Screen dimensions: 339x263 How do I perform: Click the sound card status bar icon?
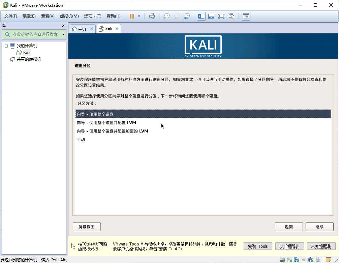point(311,260)
